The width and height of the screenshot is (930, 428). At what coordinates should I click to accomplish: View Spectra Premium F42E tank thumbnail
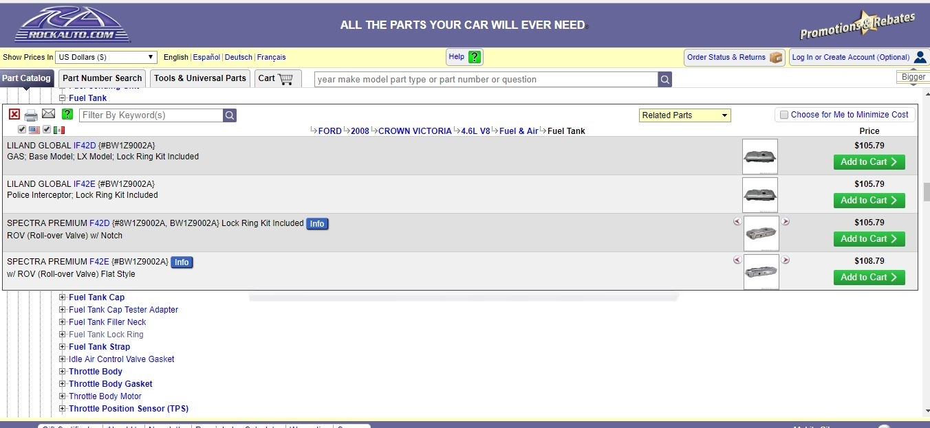761,272
